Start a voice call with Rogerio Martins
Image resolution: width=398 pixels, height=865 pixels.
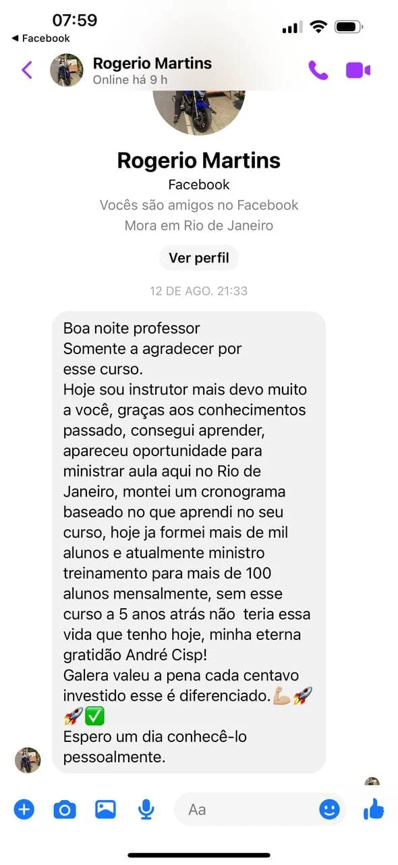pos(318,69)
